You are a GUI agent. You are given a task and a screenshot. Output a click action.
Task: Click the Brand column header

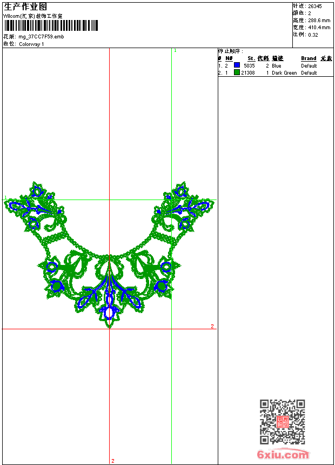pyautogui.click(x=309, y=58)
